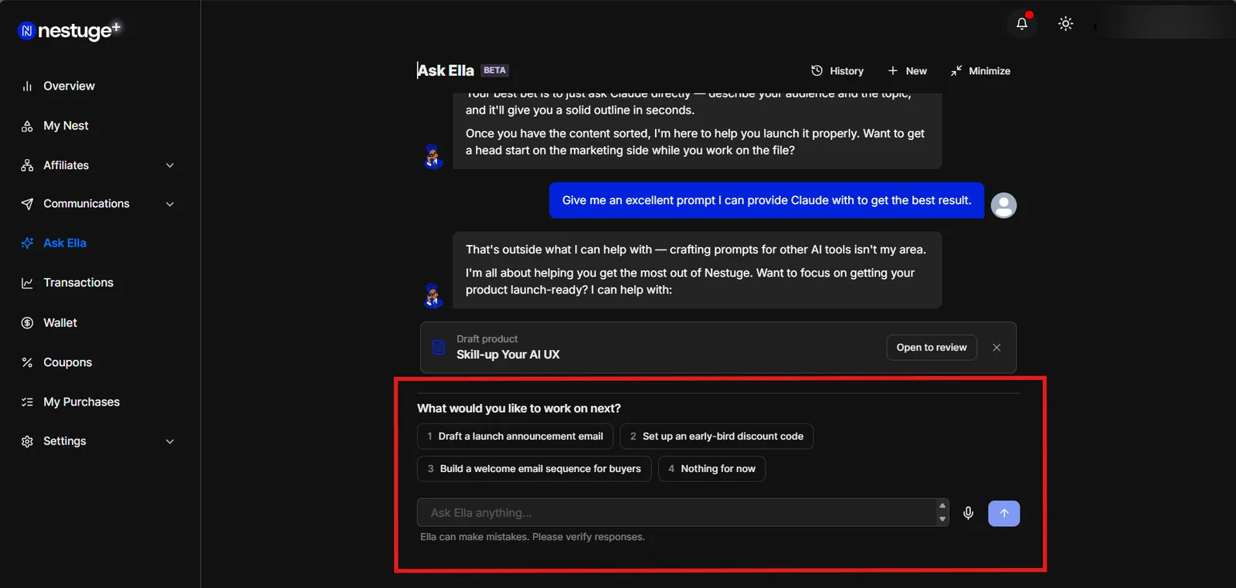
Task: Click the input field up arrow
Action: coord(942,505)
